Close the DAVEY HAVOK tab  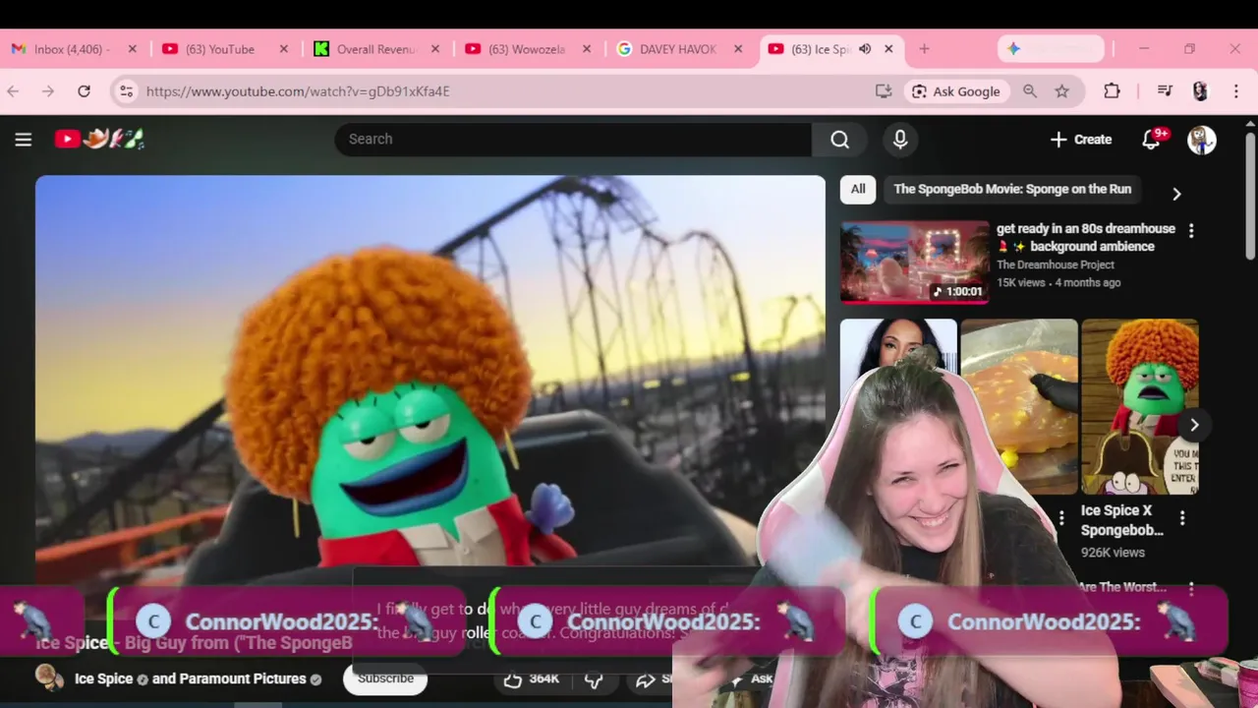738,49
